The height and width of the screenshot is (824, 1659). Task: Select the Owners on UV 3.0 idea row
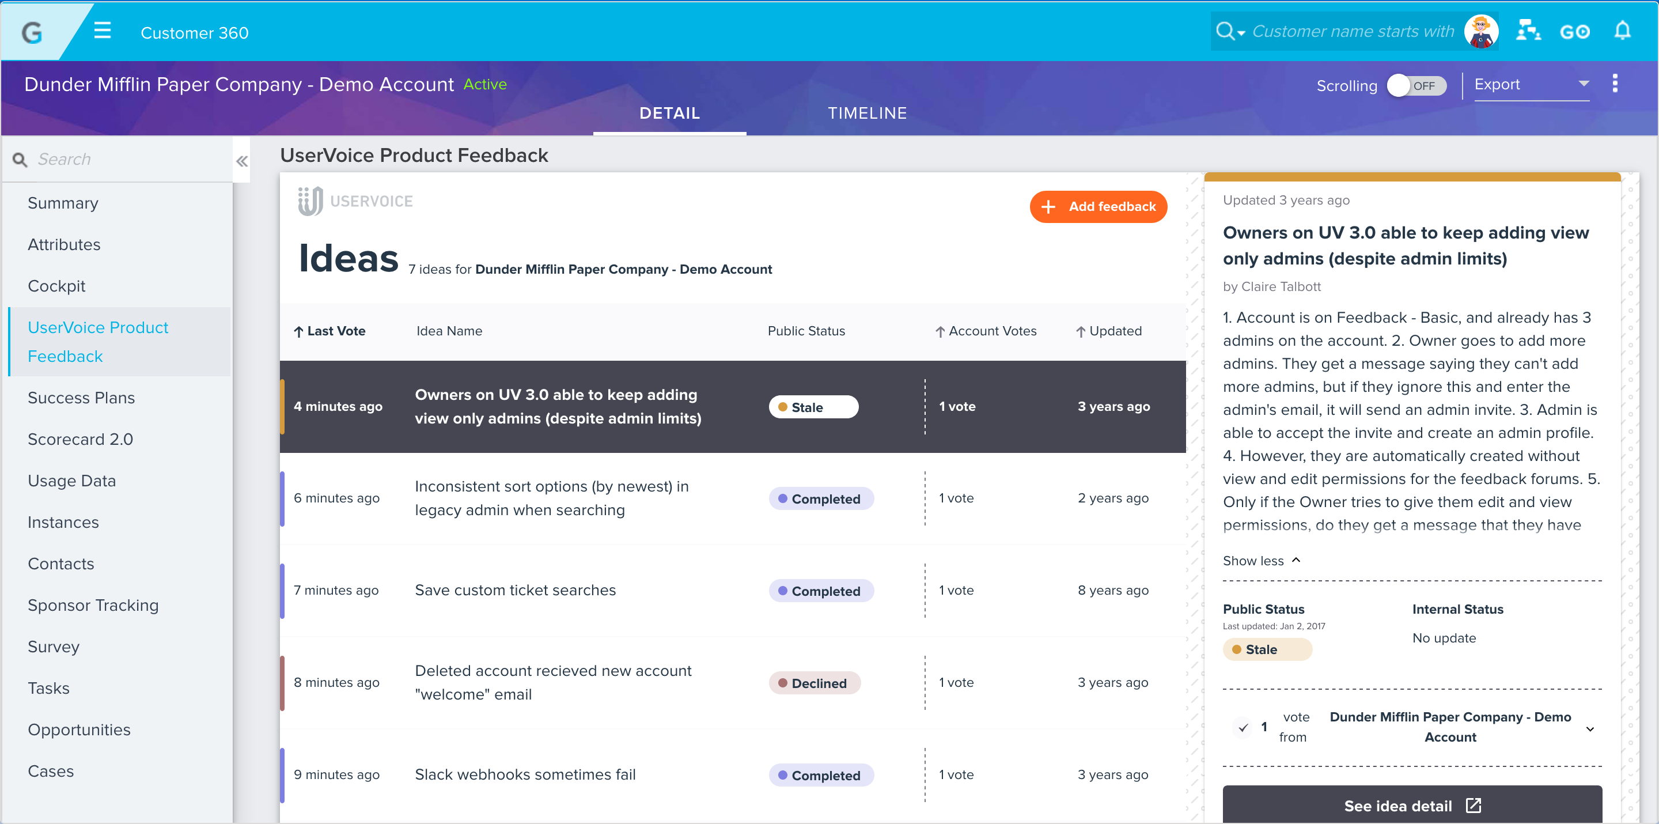coord(732,406)
